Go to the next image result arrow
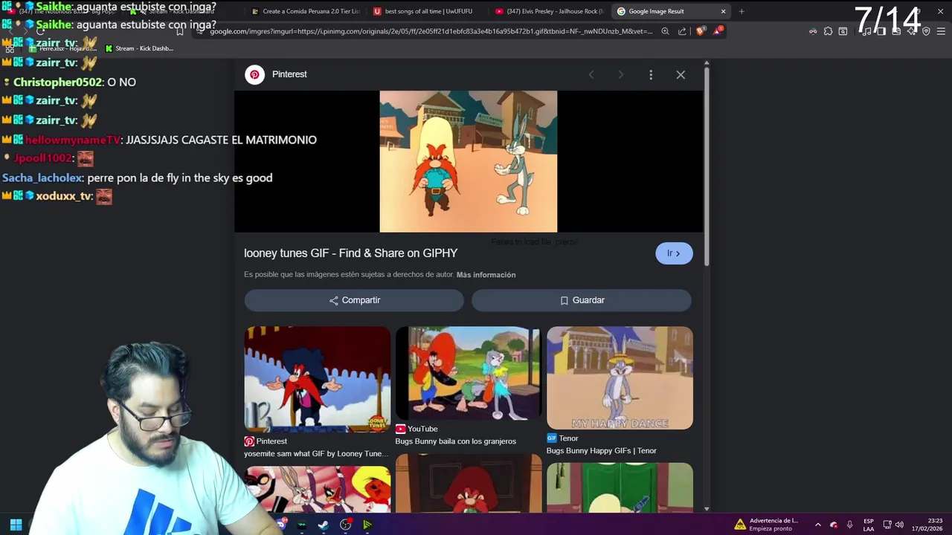952x535 pixels. [x=621, y=74]
